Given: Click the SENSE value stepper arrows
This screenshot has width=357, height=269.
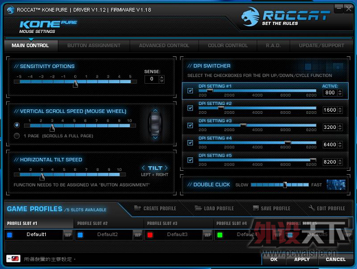Looking at the screenshot, I should (162, 79).
